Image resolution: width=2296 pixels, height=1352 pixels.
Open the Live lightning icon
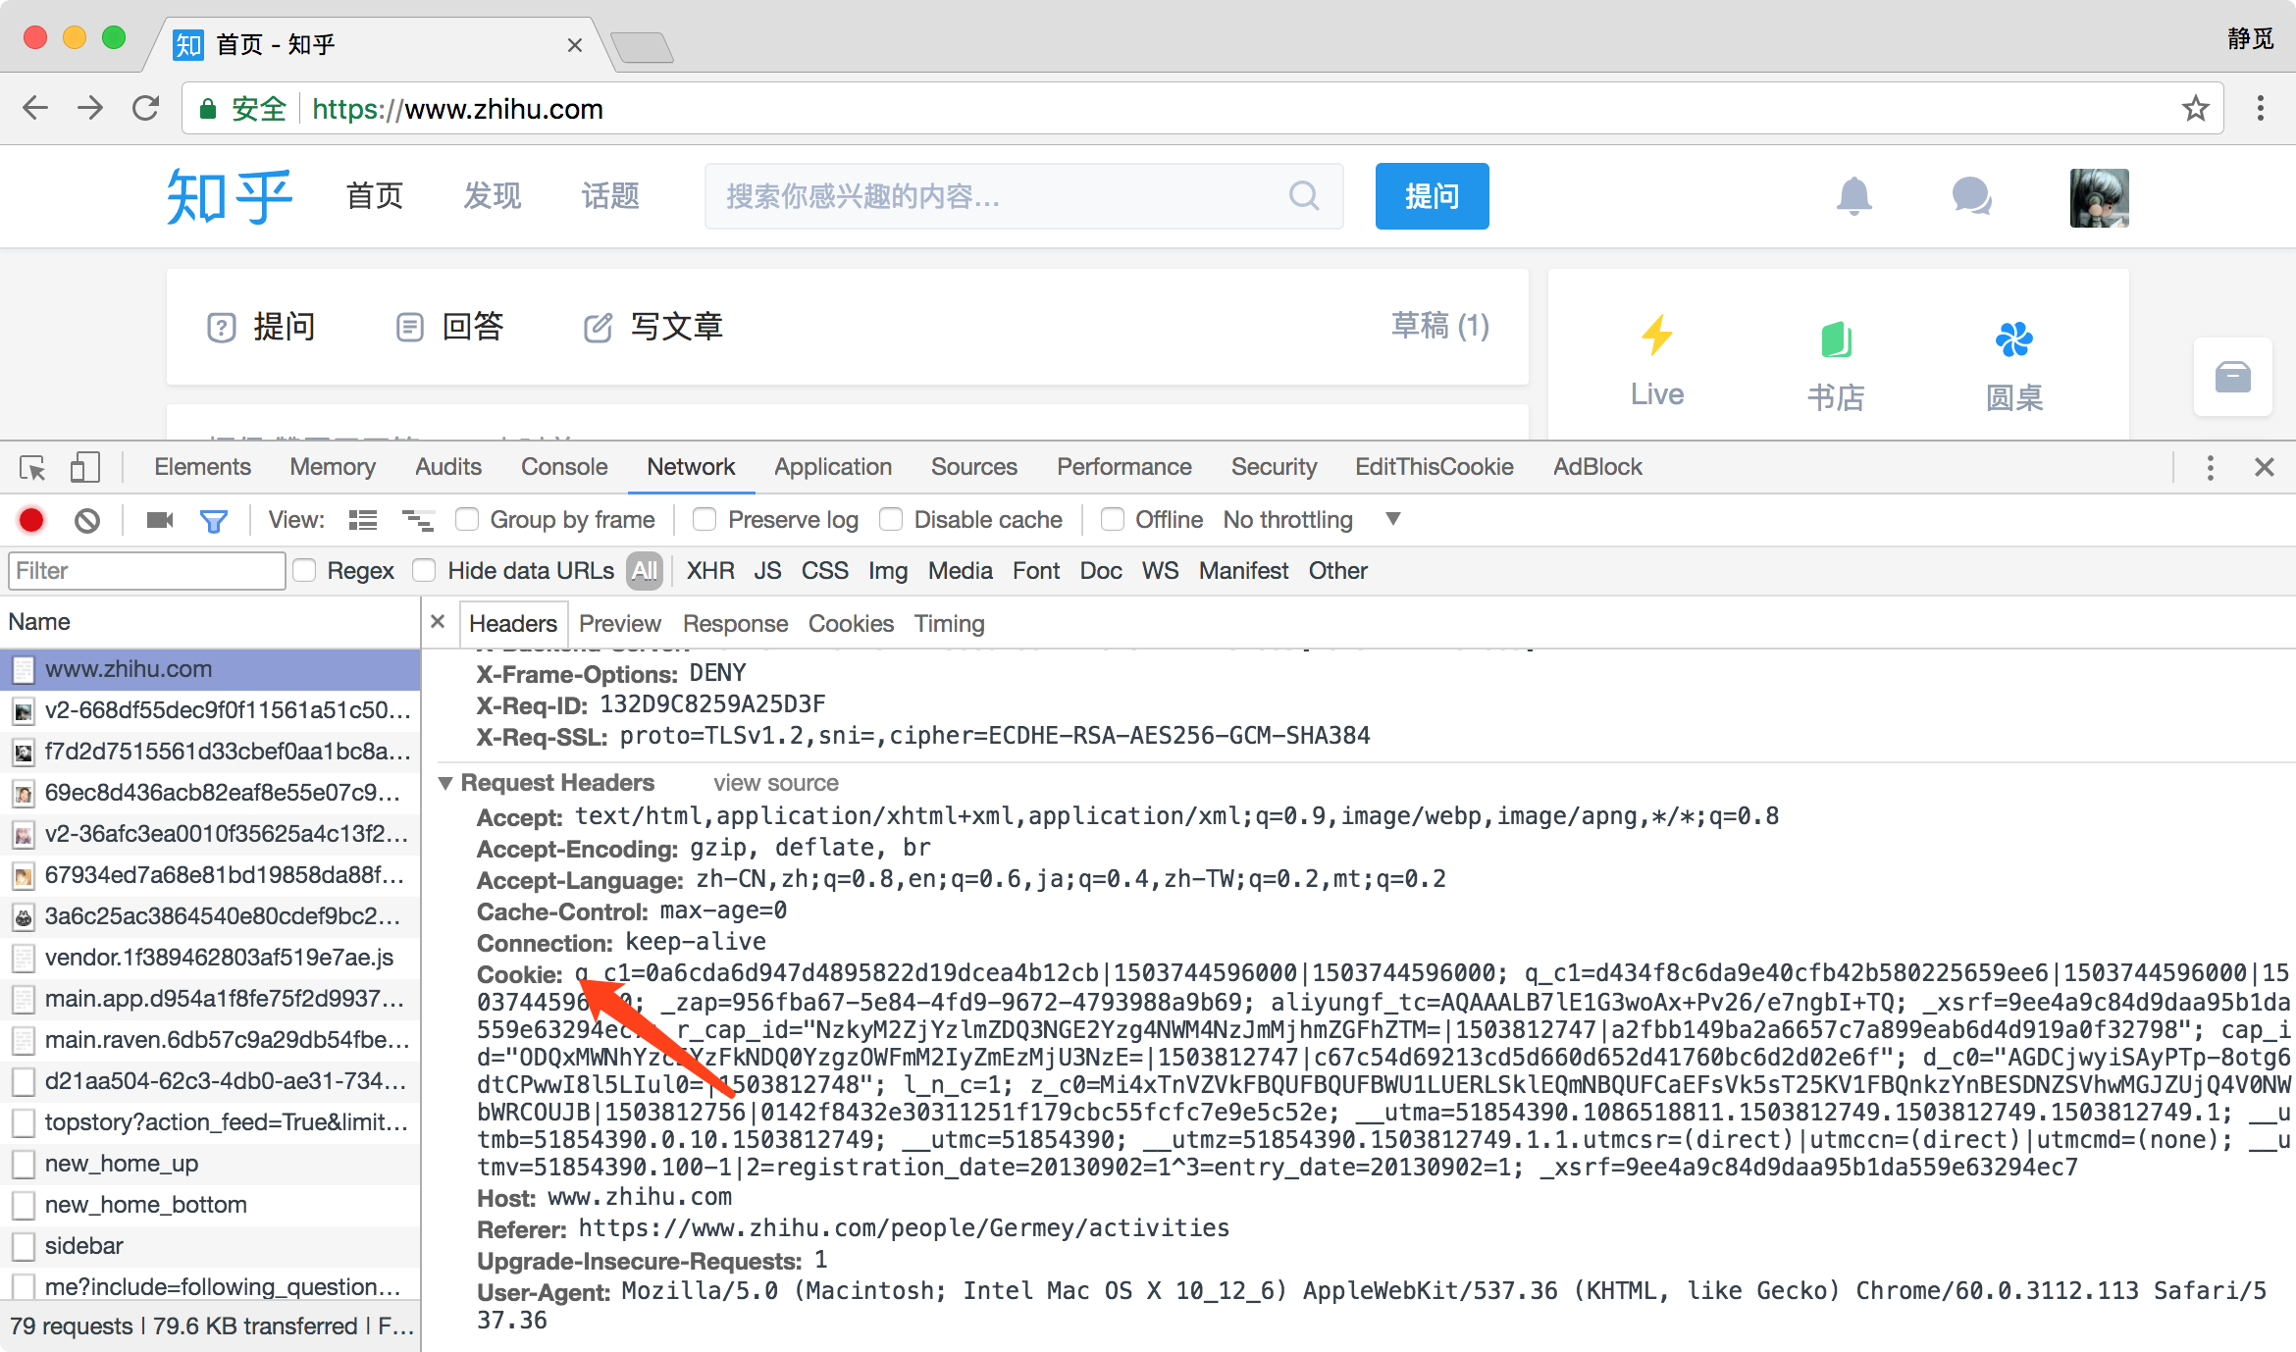(x=1657, y=336)
